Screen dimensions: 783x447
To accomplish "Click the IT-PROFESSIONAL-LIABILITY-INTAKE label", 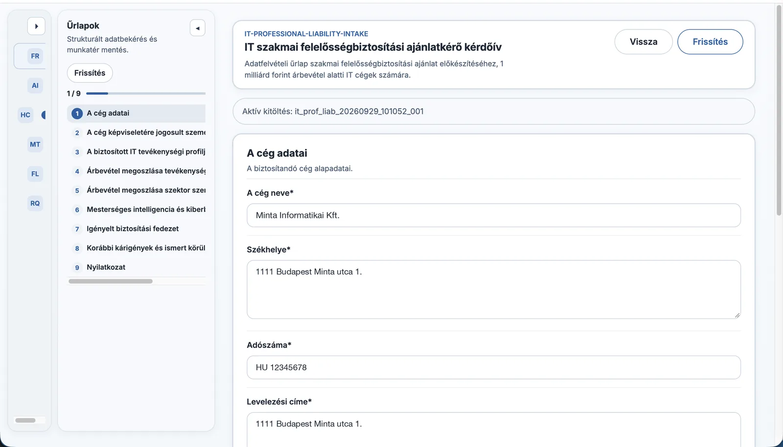I will click(x=306, y=34).
